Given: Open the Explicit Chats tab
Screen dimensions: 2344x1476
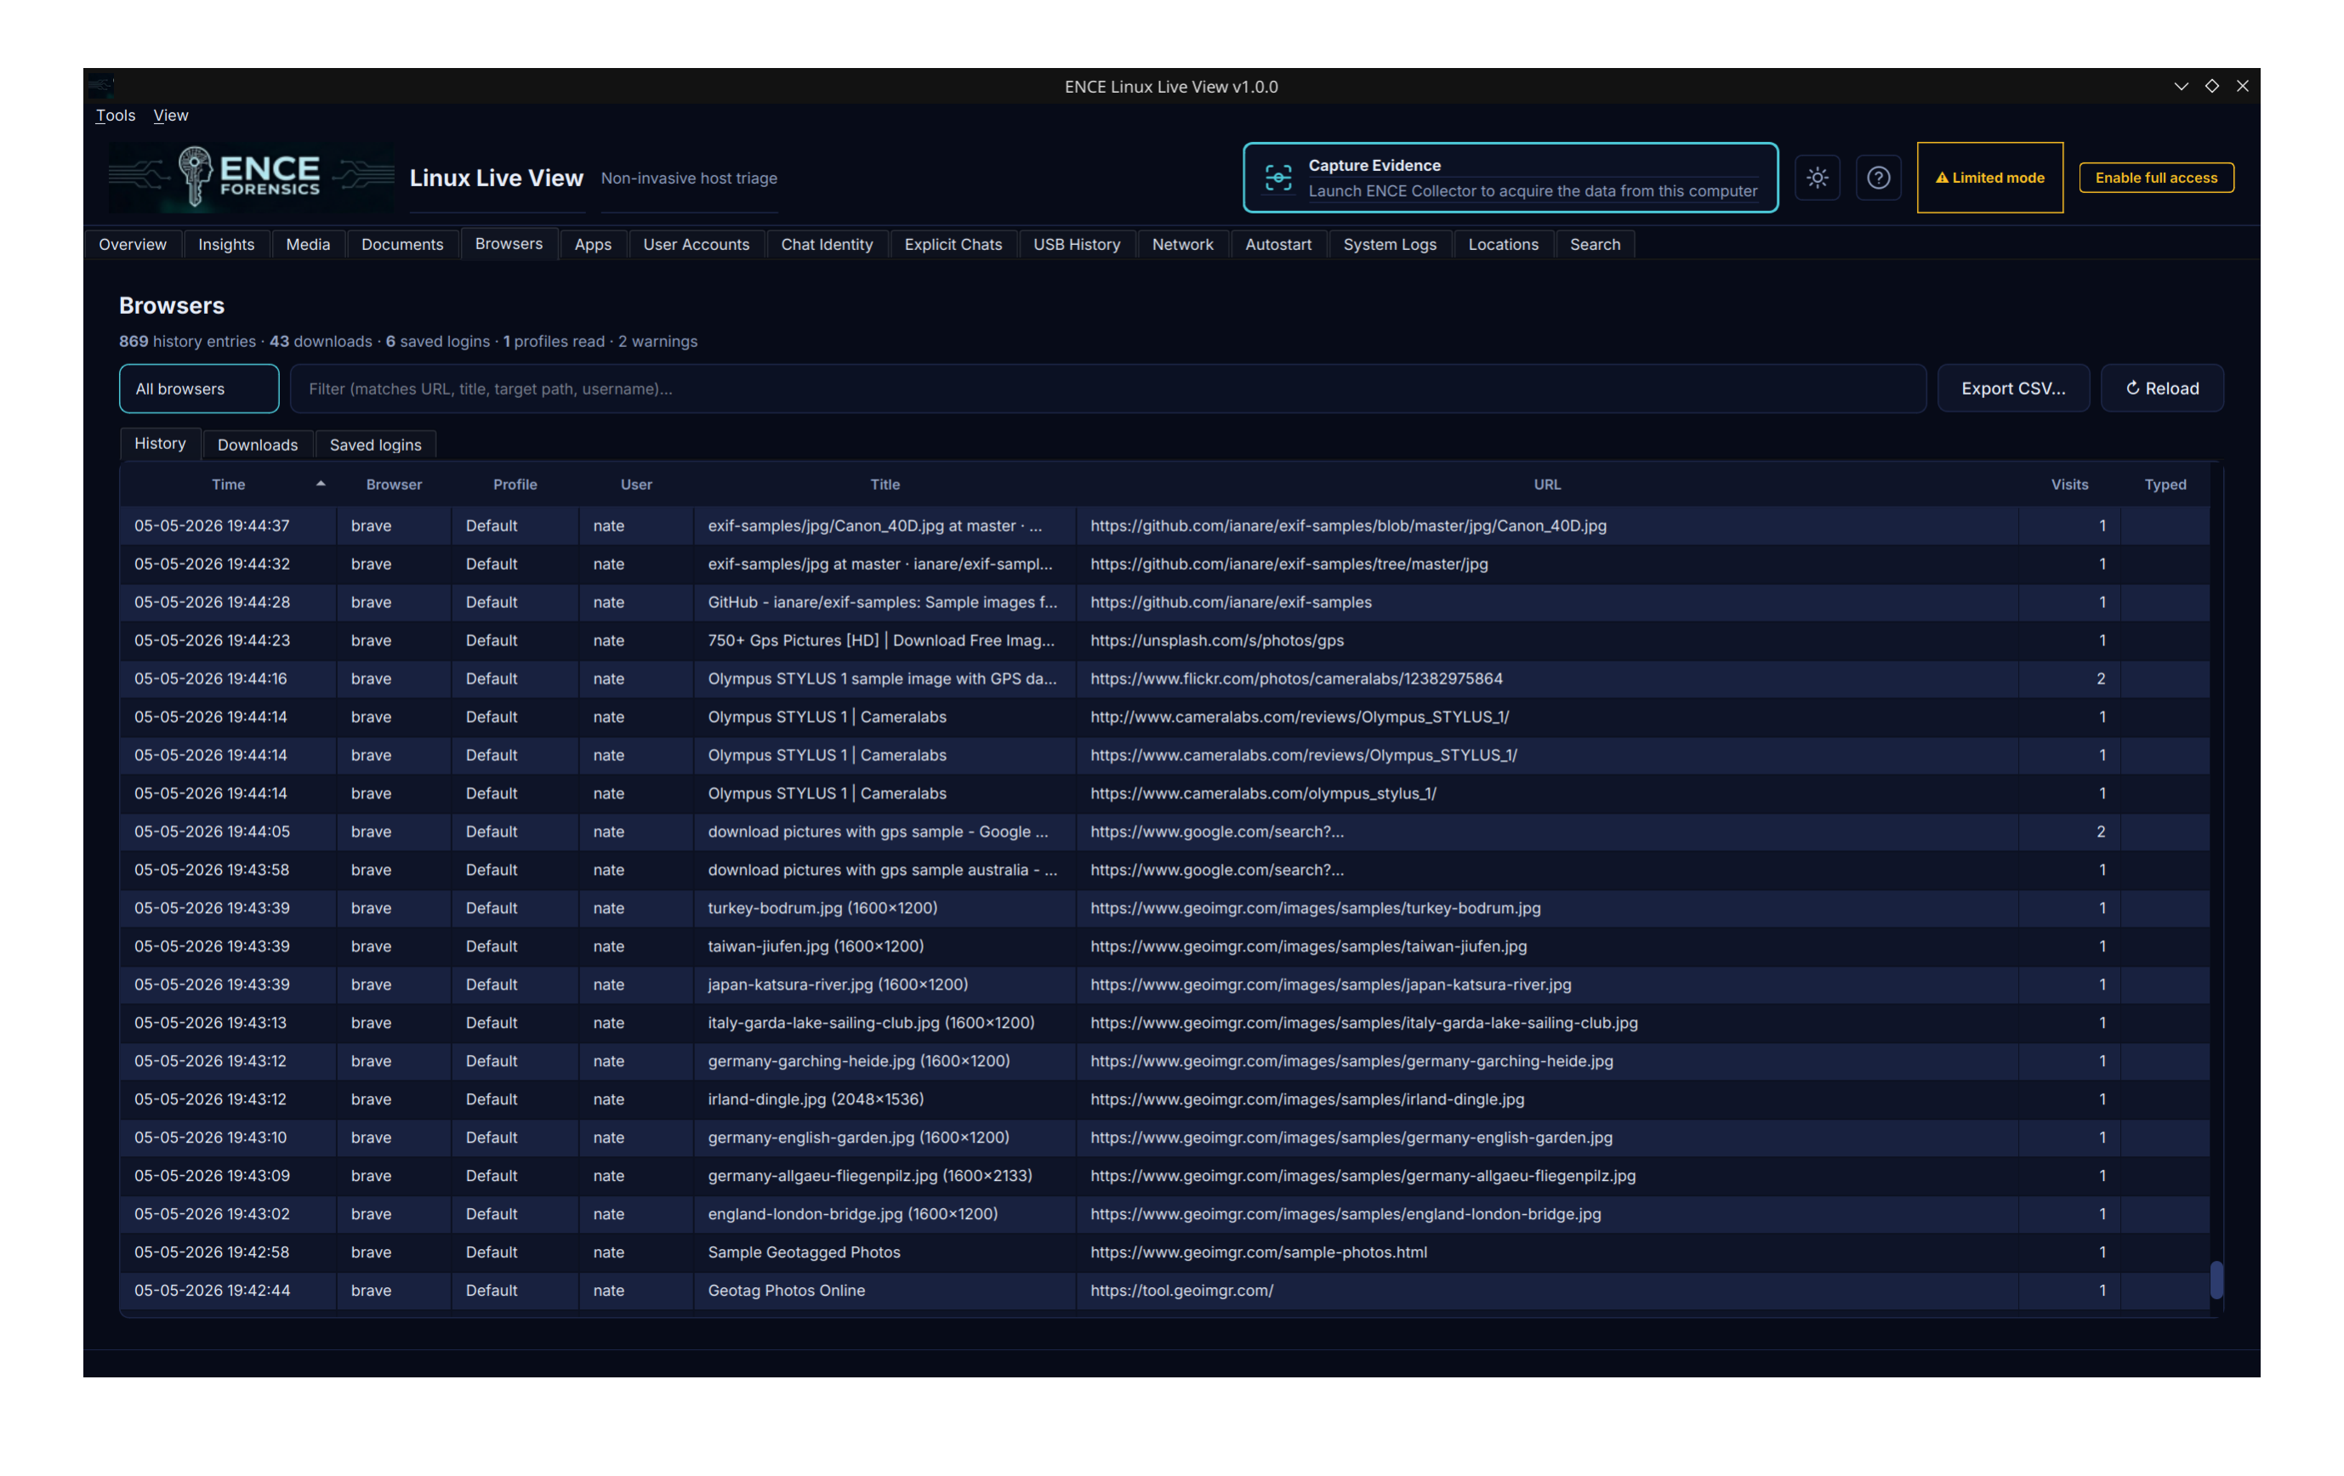Looking at the screenshot, I should coord(952,244).
